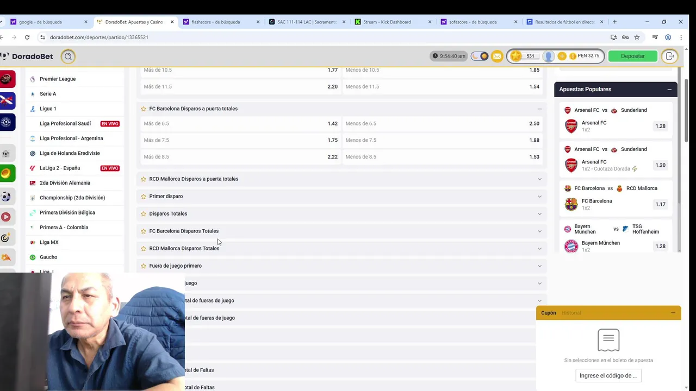This screenshot has height=391, width=696.
Task: Select Premier League in the league list
Action: click(58, 79)
